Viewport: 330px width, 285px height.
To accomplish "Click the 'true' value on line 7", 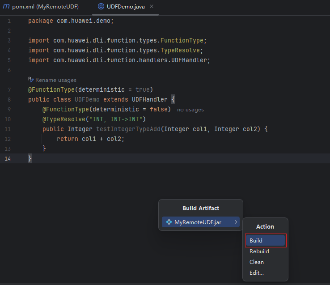I will coord(143,90).
